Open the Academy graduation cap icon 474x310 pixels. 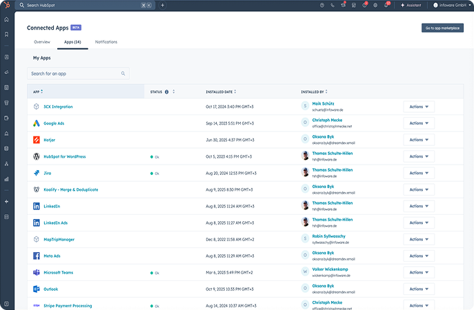pyautogui.click(x=343, y=5)
